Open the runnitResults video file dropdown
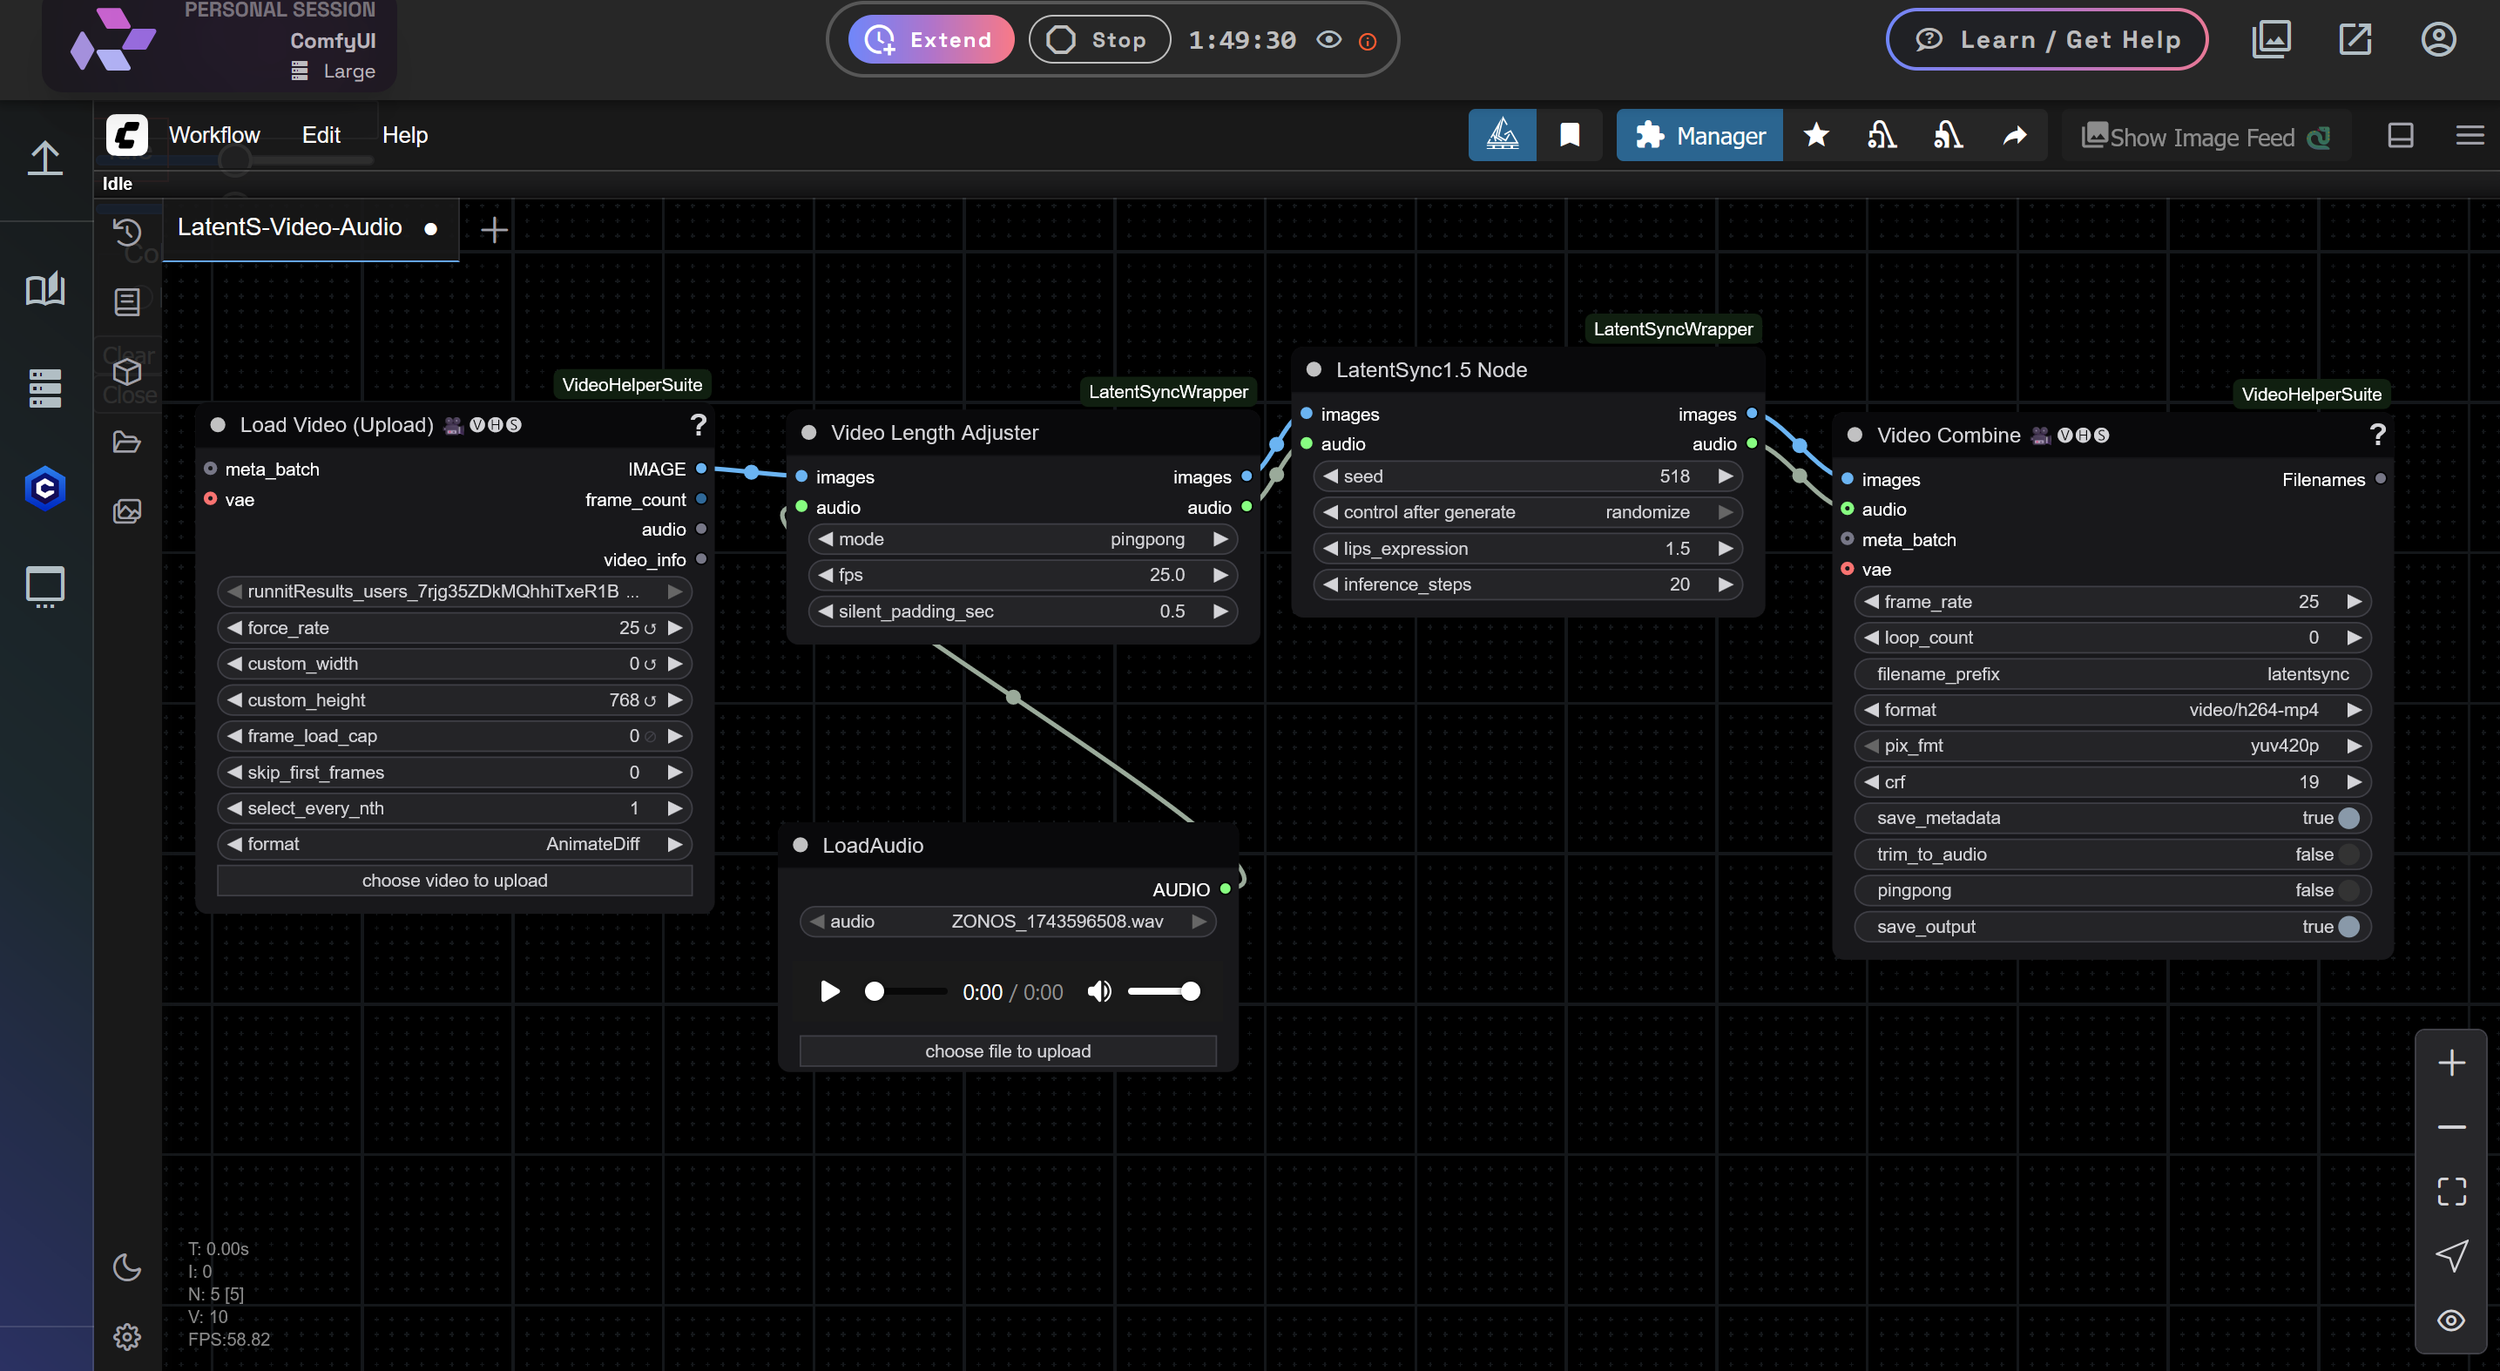 [x=454, y=591]
